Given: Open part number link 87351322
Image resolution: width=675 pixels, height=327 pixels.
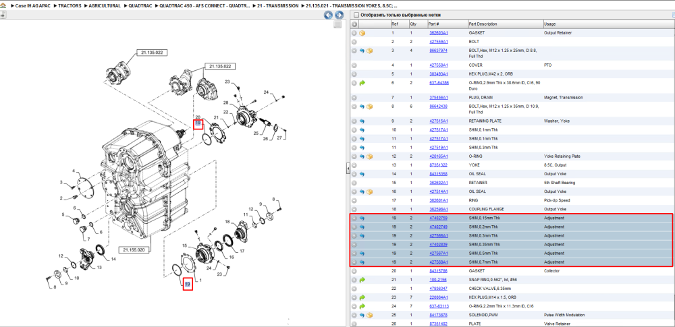Looking at the screenshot, I should 438,165.
